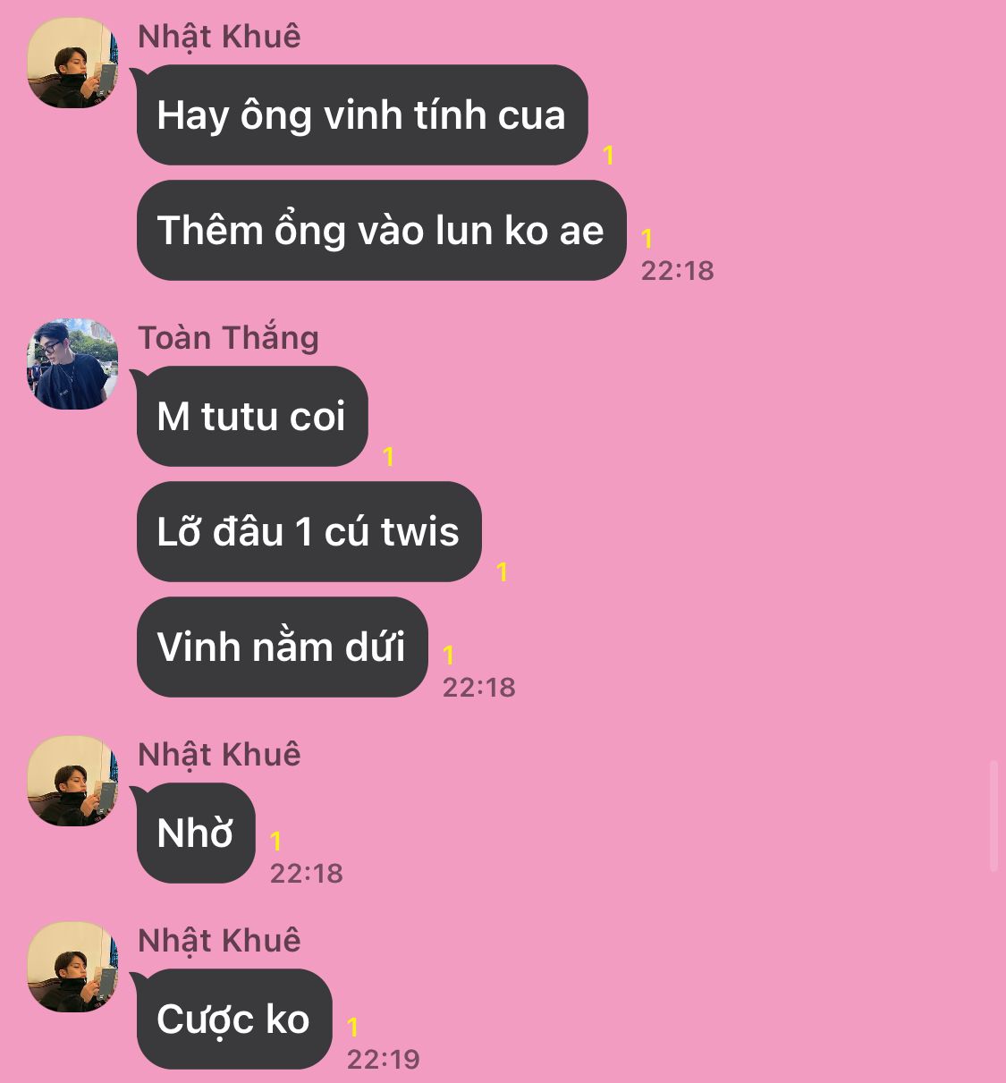Select the 'Hay ông vinh tính cua' message bubble

click(x=362, y=115)
